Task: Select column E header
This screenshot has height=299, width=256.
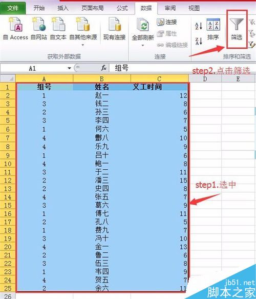Action: (x=238, y=78)
